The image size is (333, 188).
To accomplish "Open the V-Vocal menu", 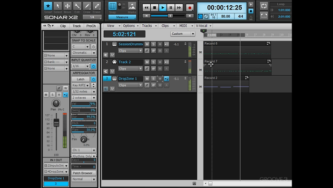I will point(203,26).
